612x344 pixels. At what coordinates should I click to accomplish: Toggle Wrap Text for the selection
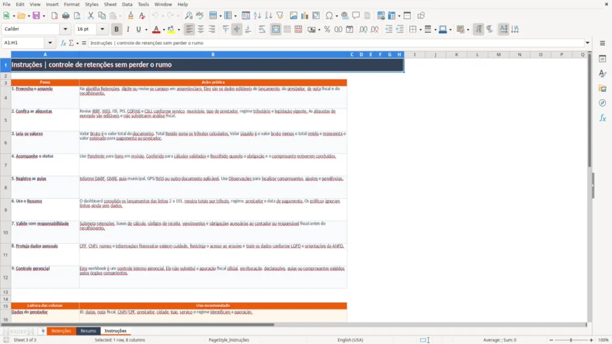point(262,29)
